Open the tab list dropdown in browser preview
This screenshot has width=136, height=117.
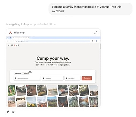coord(8,38)
